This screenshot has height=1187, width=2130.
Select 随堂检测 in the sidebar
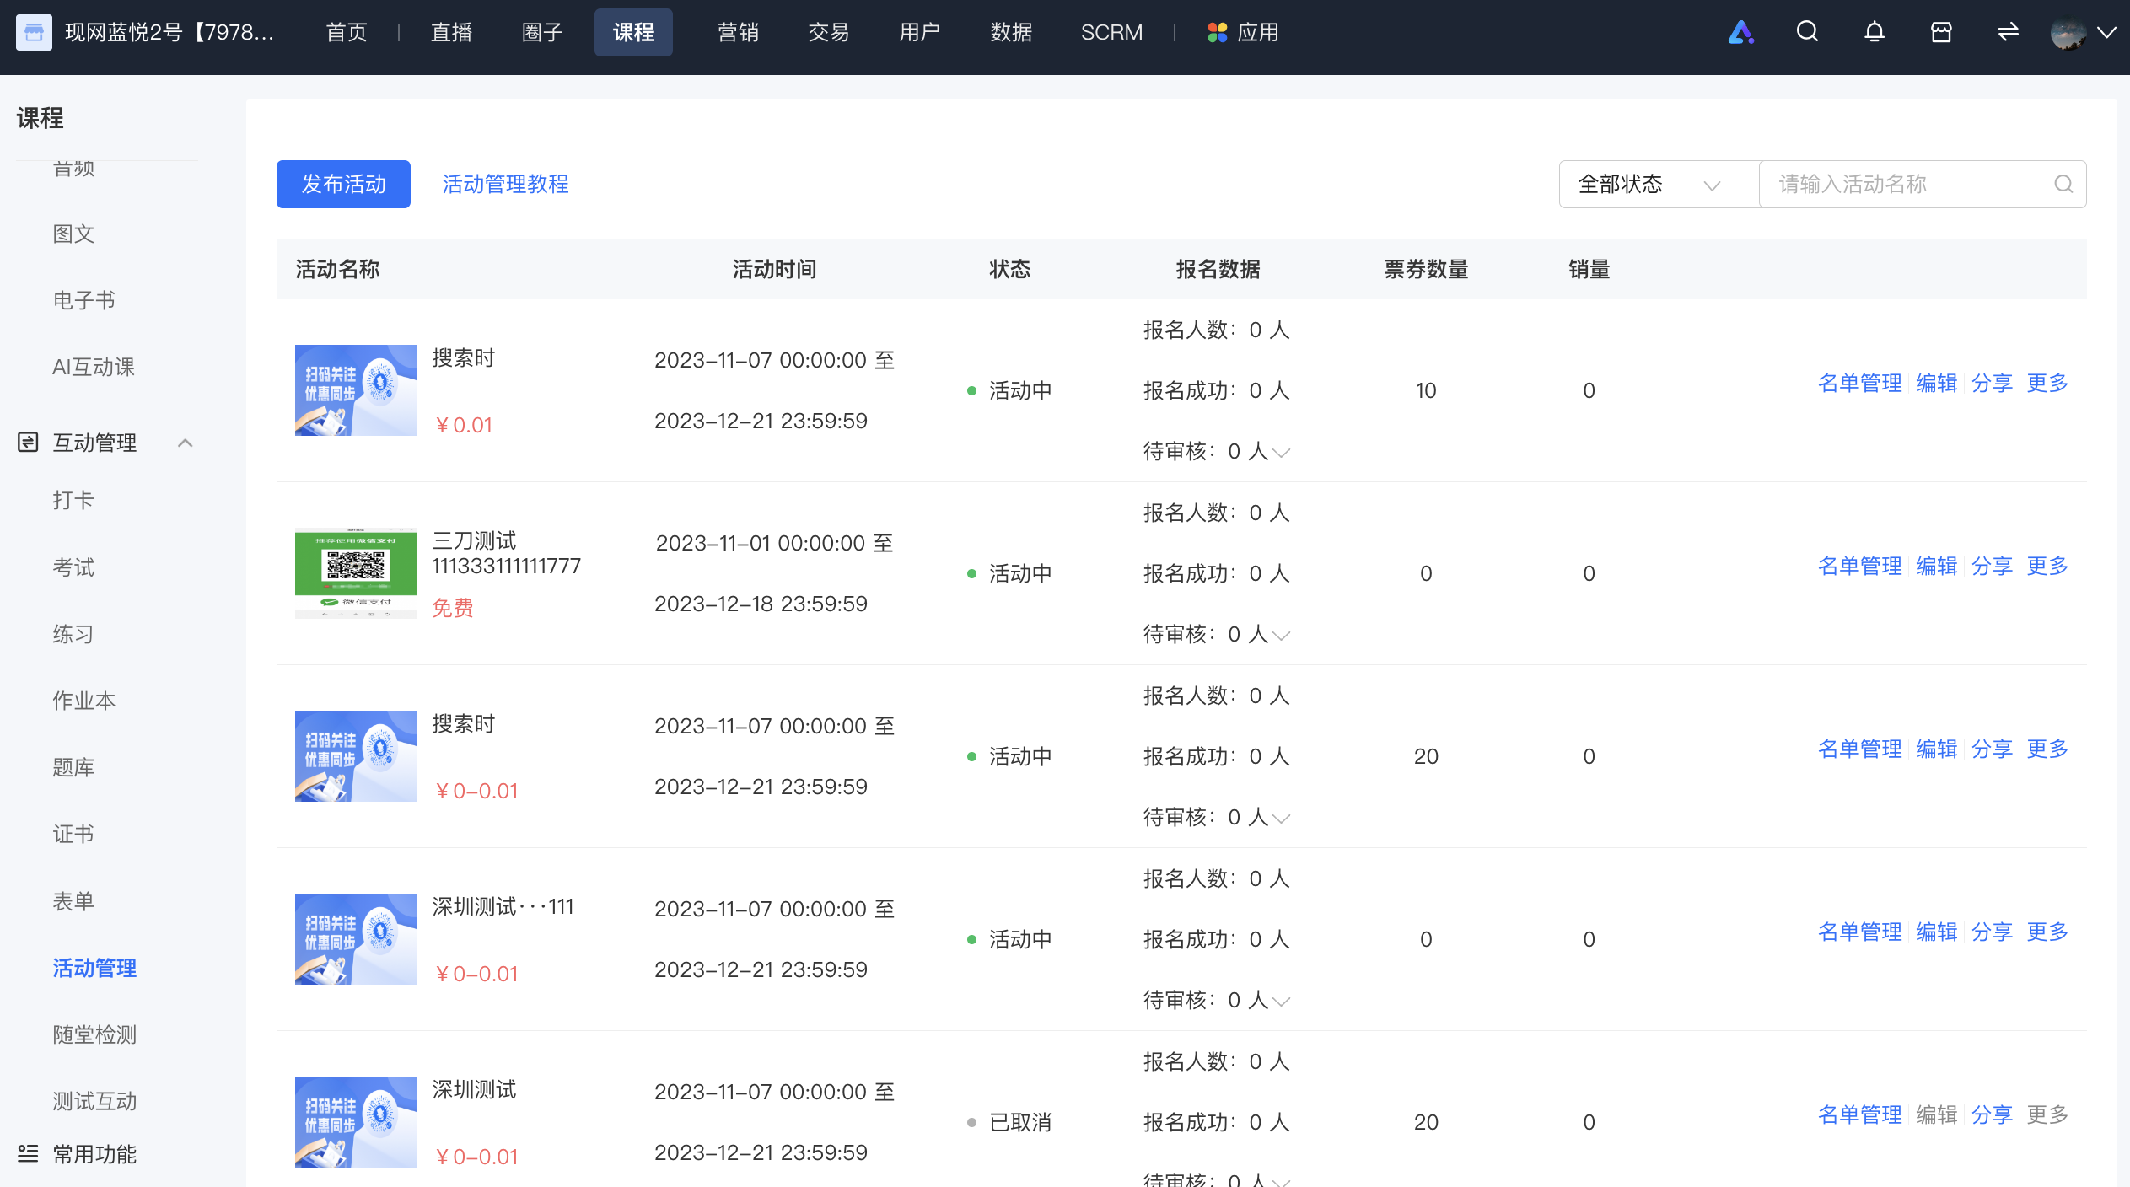coord(94,1034)
